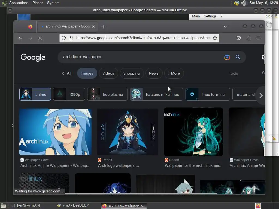The height and width of the screenshot is (209, 279).
Task: Select the hatsune miku linux chip
Action: [156, 94]
